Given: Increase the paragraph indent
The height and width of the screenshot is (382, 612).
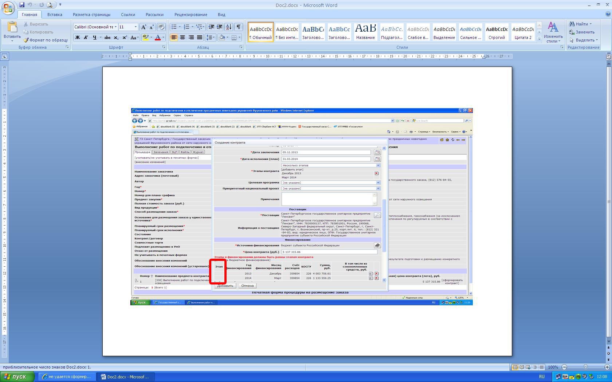Looking at the screenshot, I should pos(220,27).
